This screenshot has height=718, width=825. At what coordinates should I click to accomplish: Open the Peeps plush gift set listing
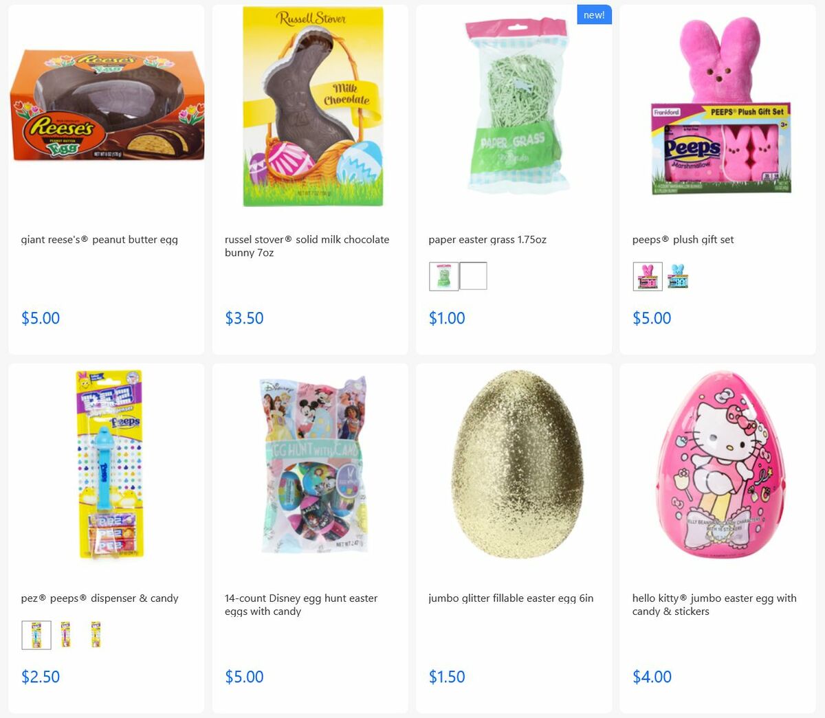pos(683,239)
